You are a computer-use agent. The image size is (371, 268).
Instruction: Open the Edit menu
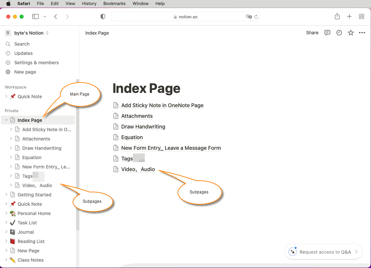[55, 4]
